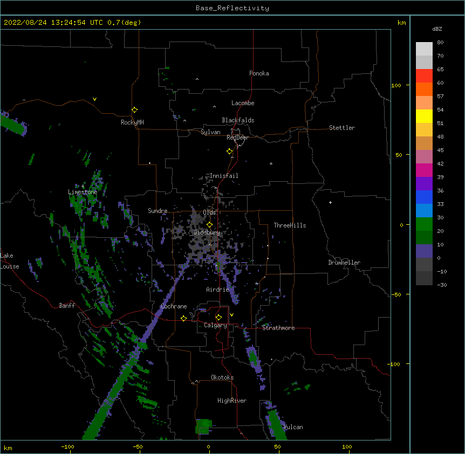465x454 pixels.
Task: Click the Cochrane city label
Action: pyautogui.click(x=174, y=306)
